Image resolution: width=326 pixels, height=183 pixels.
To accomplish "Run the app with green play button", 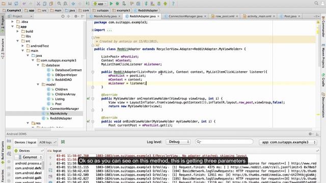I will pos(111,4).
